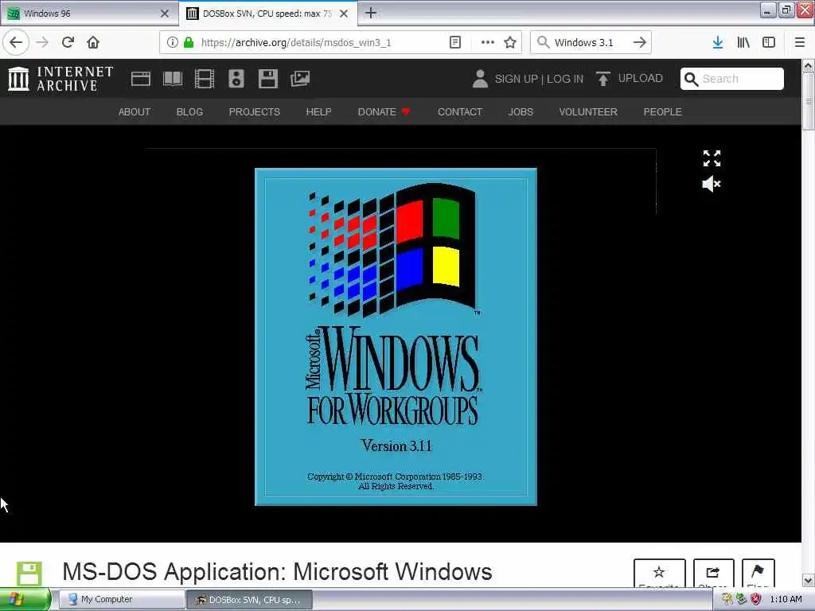Screen dimensions: 815x611
Task: Open the library bookmarks icon
Action: pyautogui.click(x=743, y=42)
